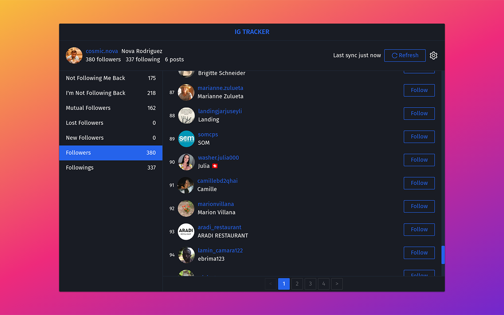The width and height of the screenshot is (504, 315).
Task: Click washer.julia000's profile picture
Action: (x=186, y=162)
